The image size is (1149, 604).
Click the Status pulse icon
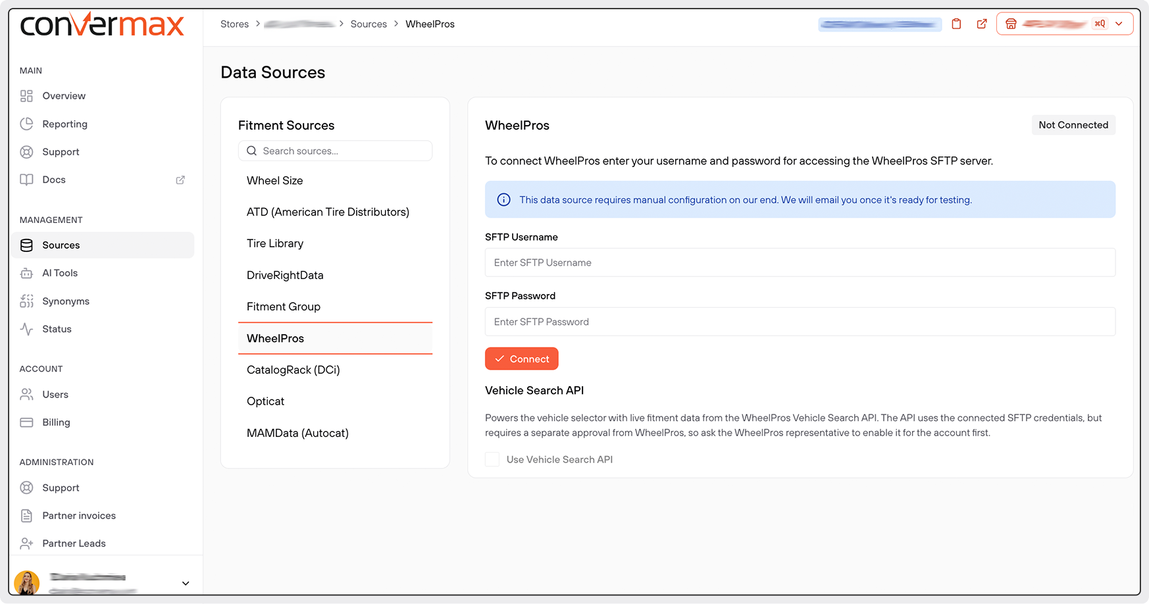(x=26, y=329)
